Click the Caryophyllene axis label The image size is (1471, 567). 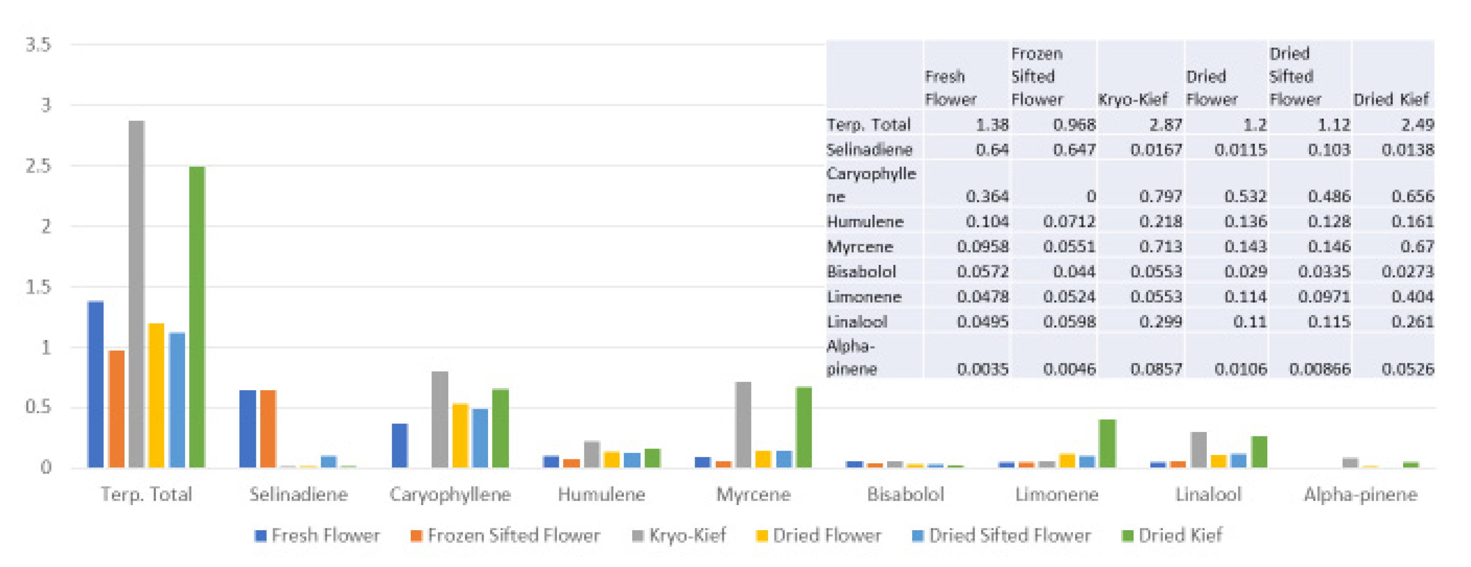click(x=450, y=494)
